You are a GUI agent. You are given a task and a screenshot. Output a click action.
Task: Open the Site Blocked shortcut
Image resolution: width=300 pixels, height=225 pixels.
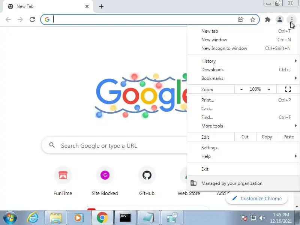coord(105,181)
